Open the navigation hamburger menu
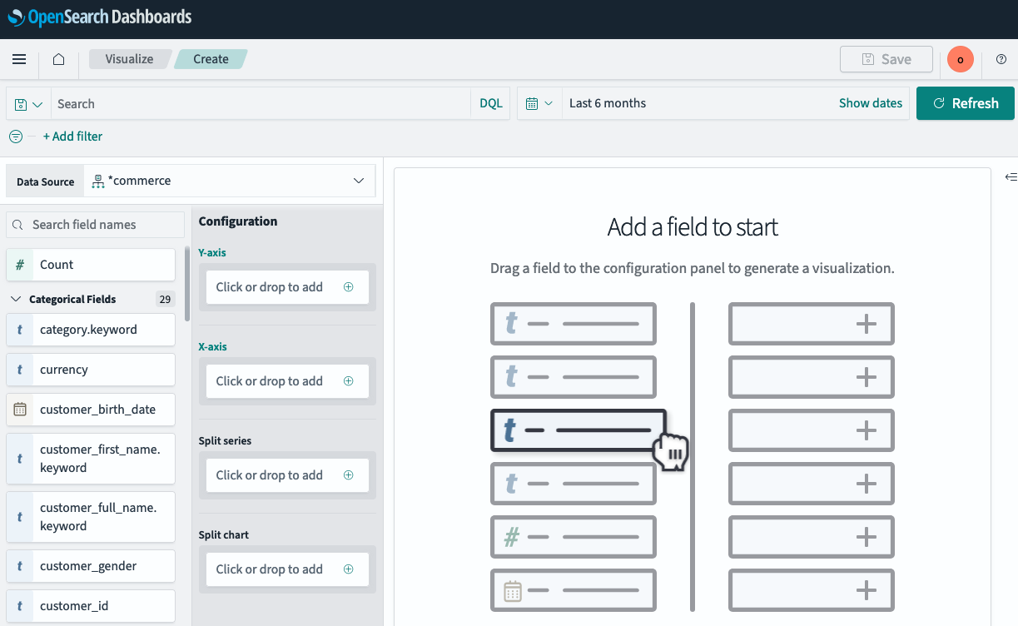The height and width of the screenshot is (626, 1018). click(x=18, y=59)
